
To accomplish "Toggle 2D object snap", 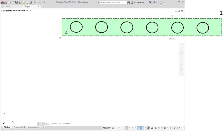I will [x=142, y=128].
